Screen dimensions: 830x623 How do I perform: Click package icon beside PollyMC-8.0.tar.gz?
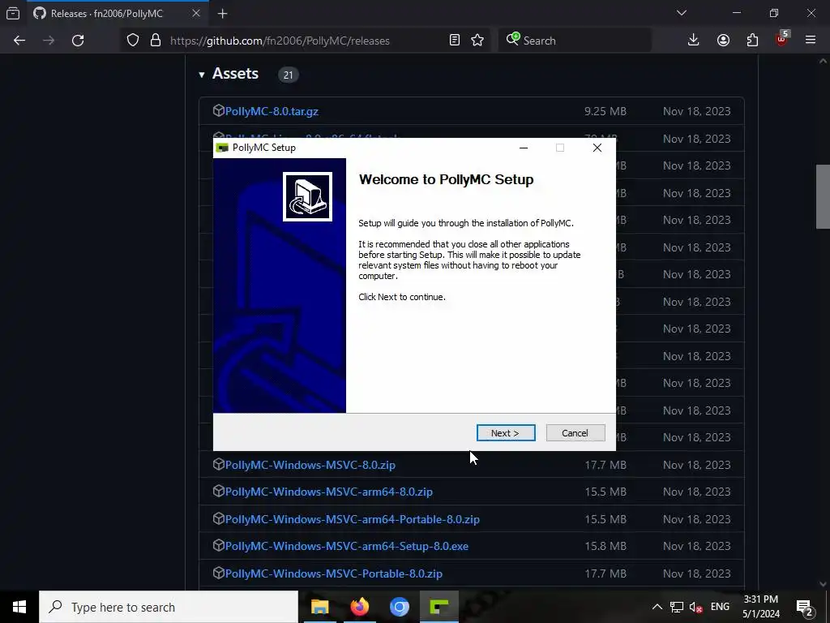click(219, 110)
